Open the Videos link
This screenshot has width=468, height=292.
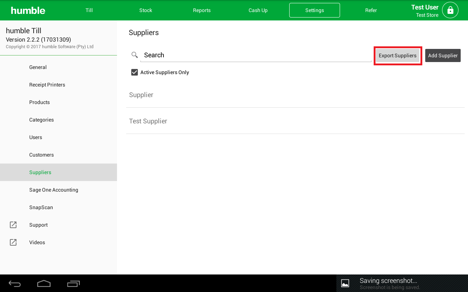point(58,242)
